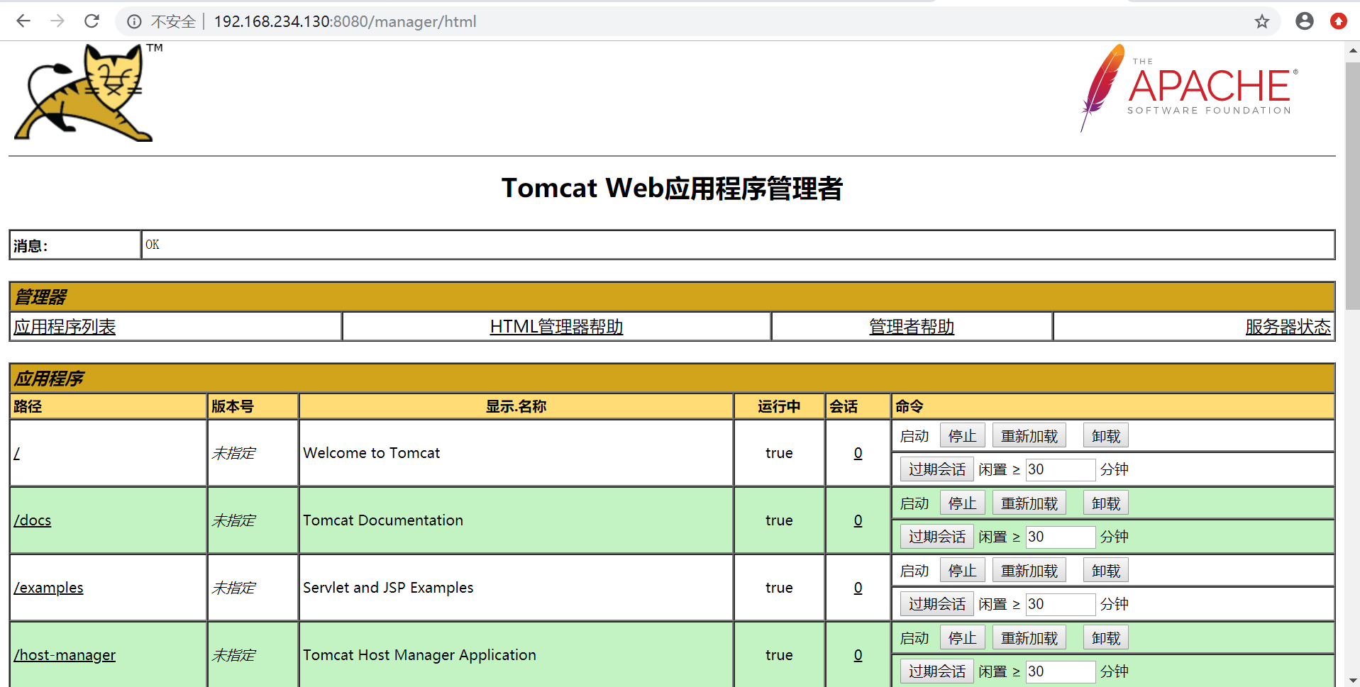1360x687 pixels.
Task: Open the root path / link
Action: click(x=17, y=453)
